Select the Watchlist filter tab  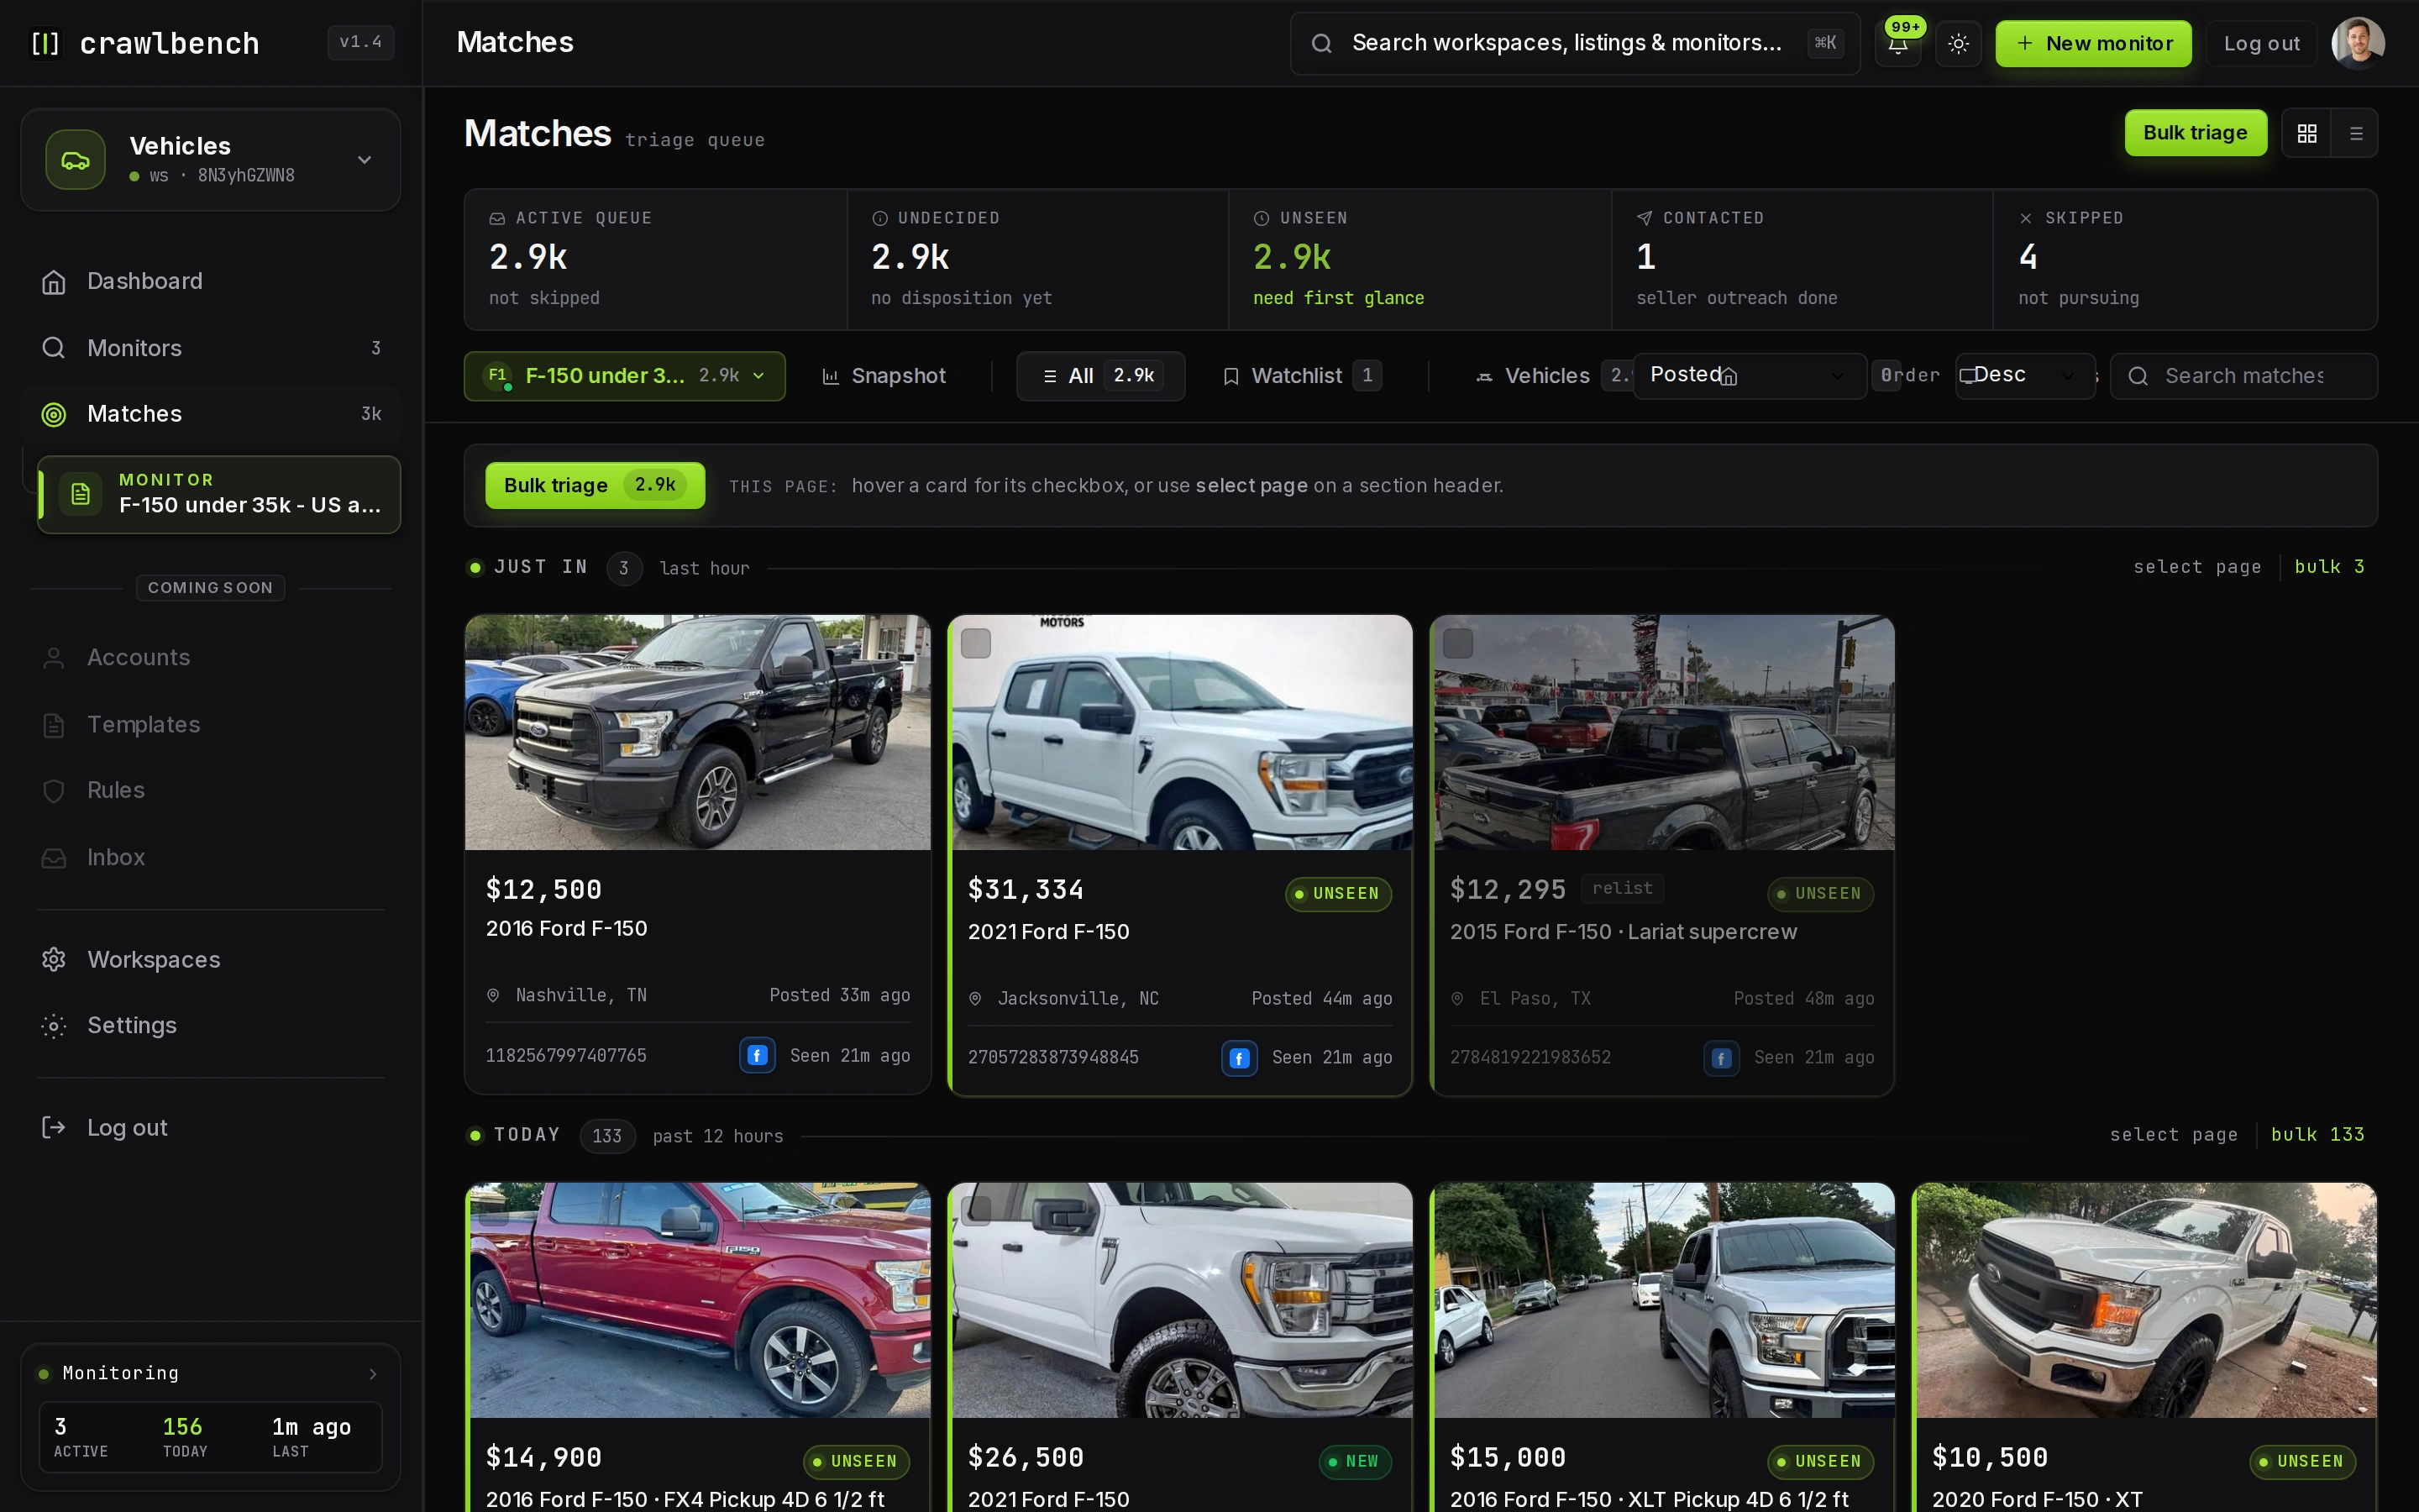[x=1301, y=376]
